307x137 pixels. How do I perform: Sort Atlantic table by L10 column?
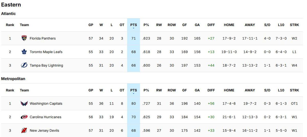(281, 25)
